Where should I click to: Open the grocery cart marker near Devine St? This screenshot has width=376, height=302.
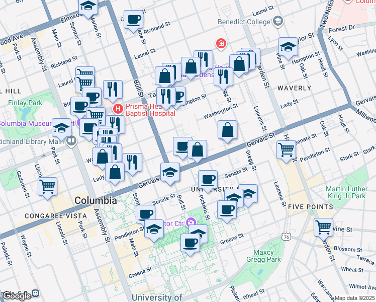(323, 226)
